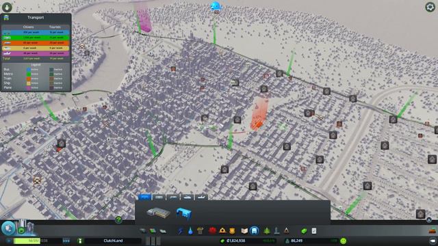Viewport: 438px width, 246px height.
Task: Activate the Bulldozer tool
Action: pyautogui.click(x=433, y=231)
